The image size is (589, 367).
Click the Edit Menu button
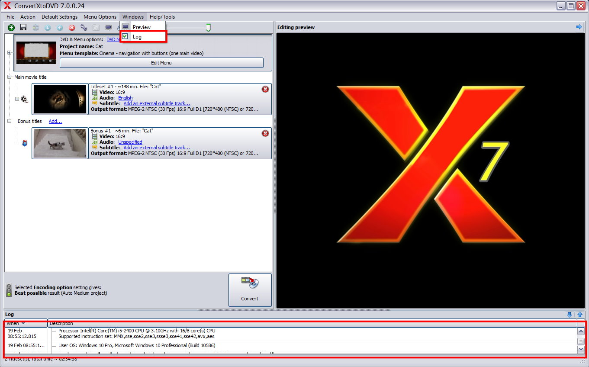click(x=161, y=63)
